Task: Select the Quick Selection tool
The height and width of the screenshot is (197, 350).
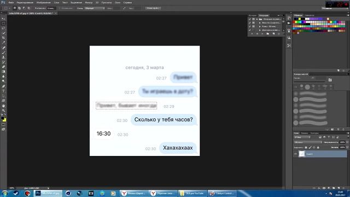Action: [x=3, y=33]
